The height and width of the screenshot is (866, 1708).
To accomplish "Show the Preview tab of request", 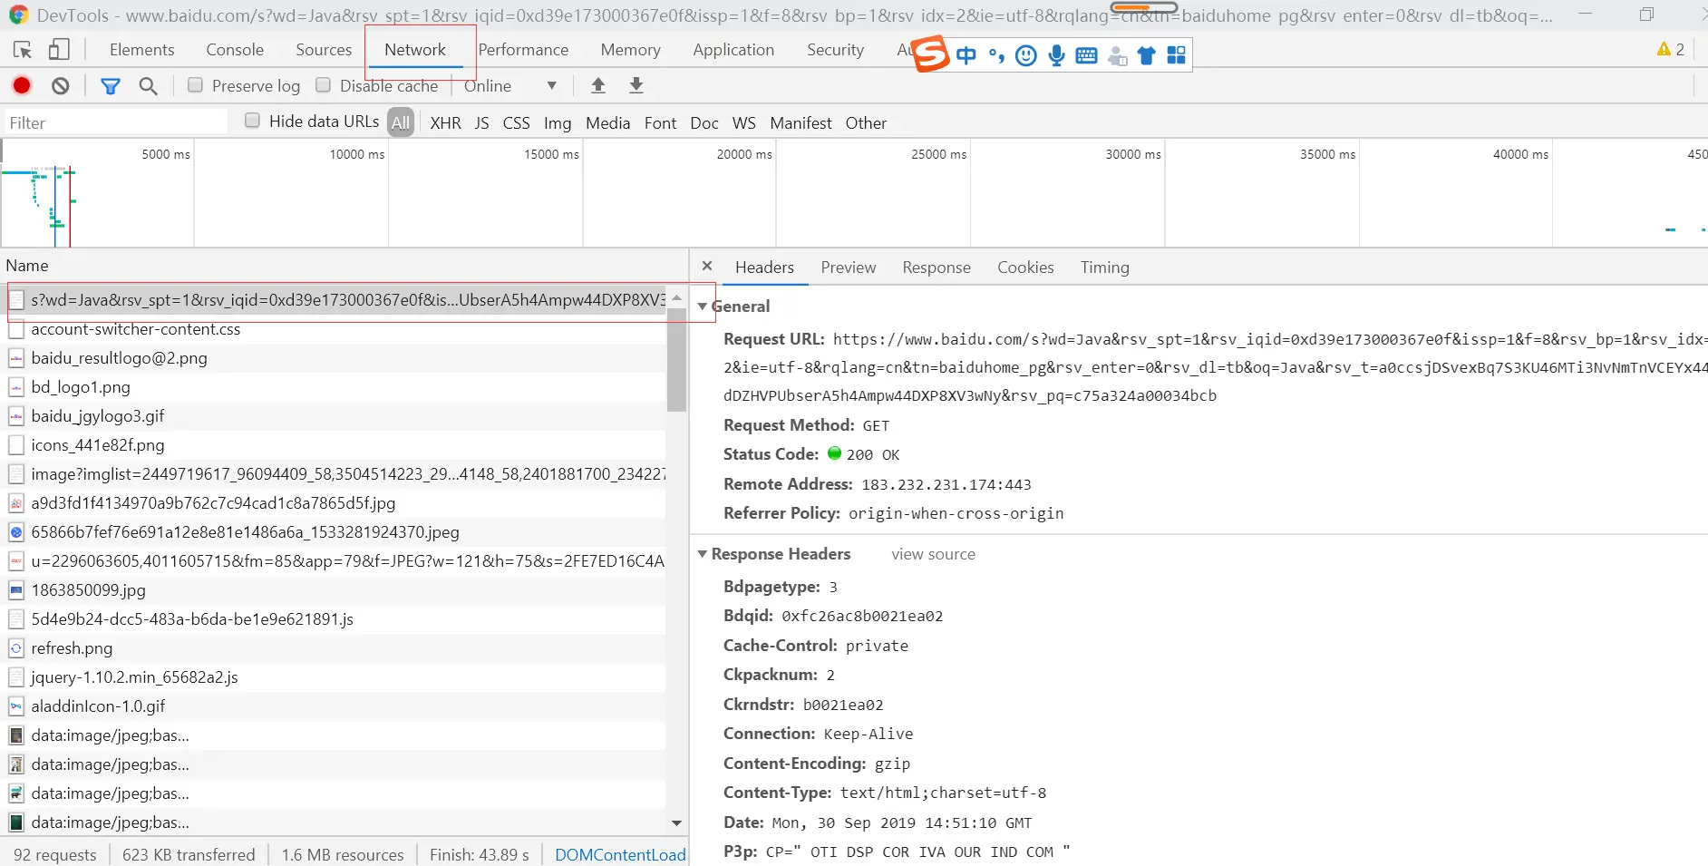I will point(849,268).
